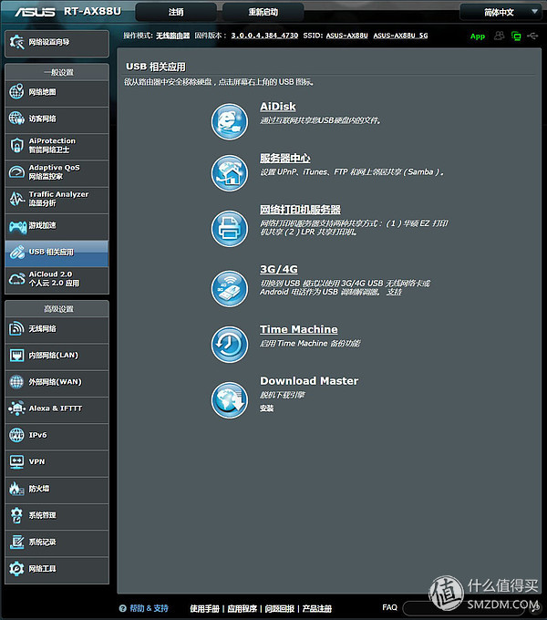The width and height of the screenshot is (547, 620).
Task: Click the Download Master globe icon
Action: [x=229, y=399]
